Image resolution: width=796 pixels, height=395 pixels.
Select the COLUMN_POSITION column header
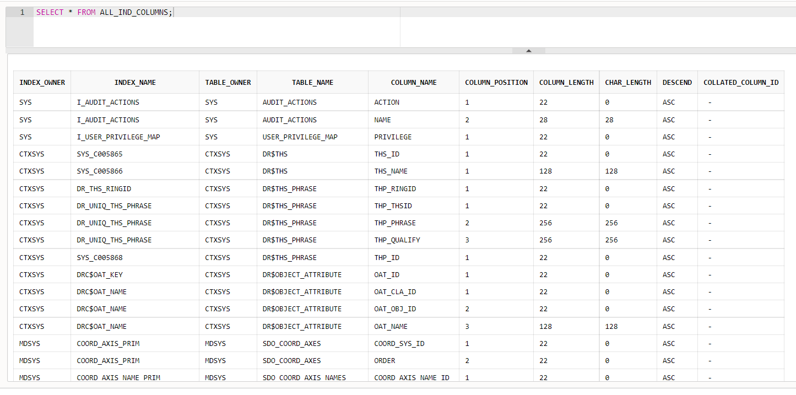pyautogui.click(x=496, y=83)
